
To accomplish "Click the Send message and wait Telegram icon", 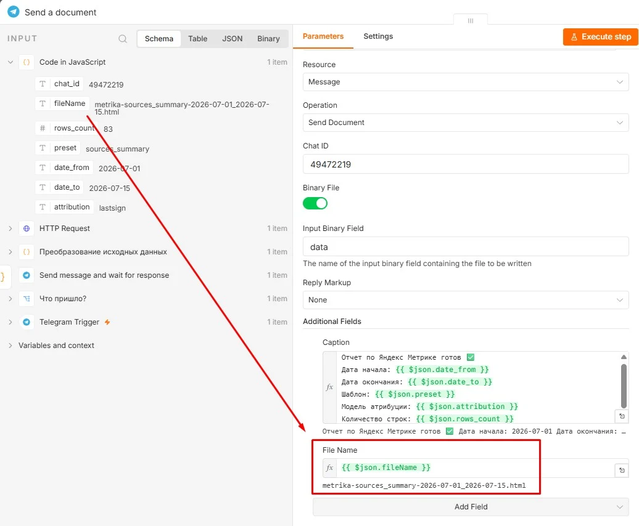I will pos(27,275).
